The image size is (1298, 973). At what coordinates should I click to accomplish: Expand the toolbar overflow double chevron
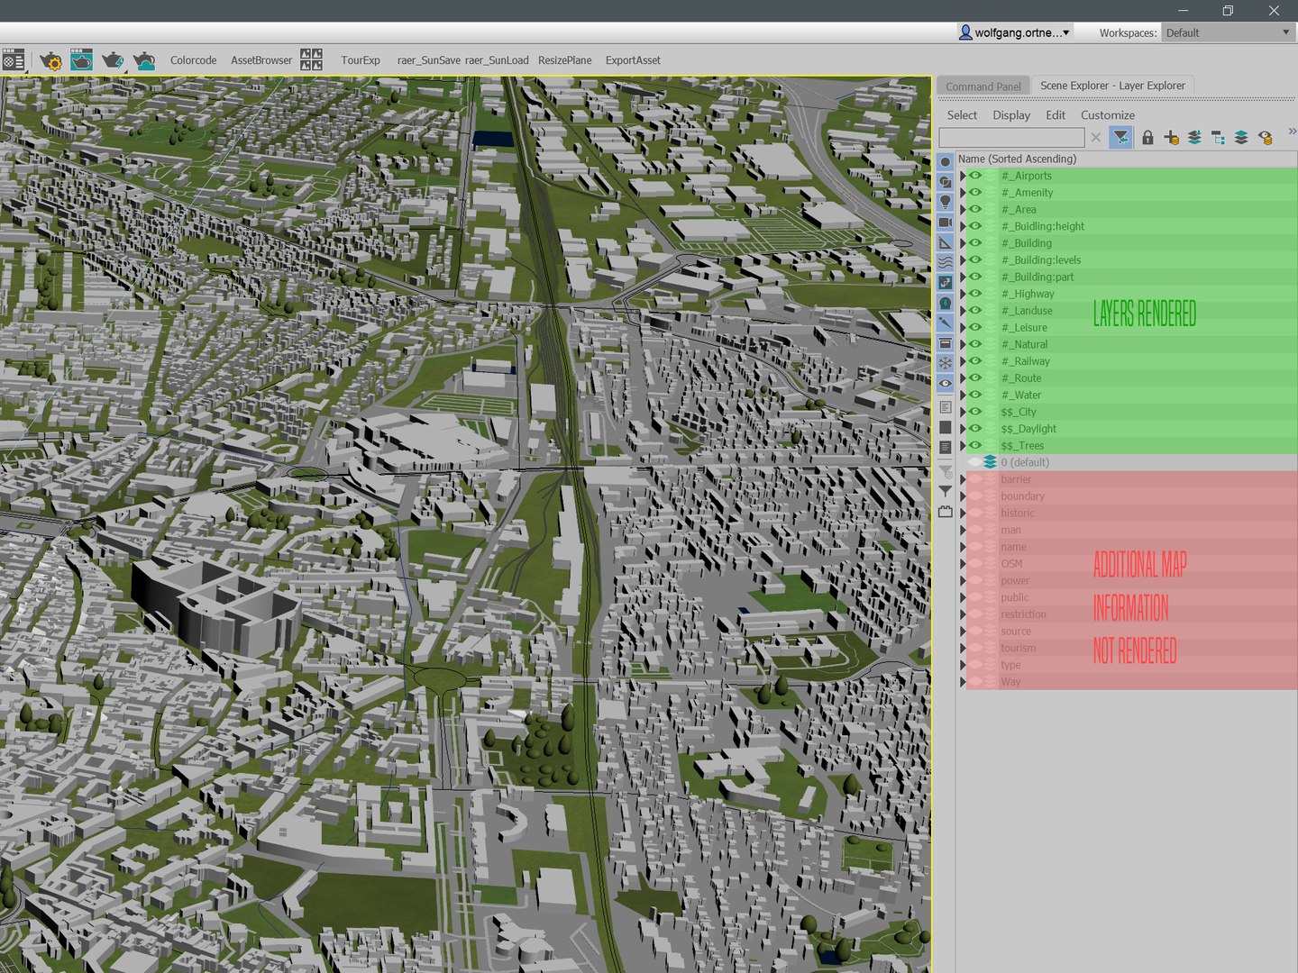[x=1291, y=132]
